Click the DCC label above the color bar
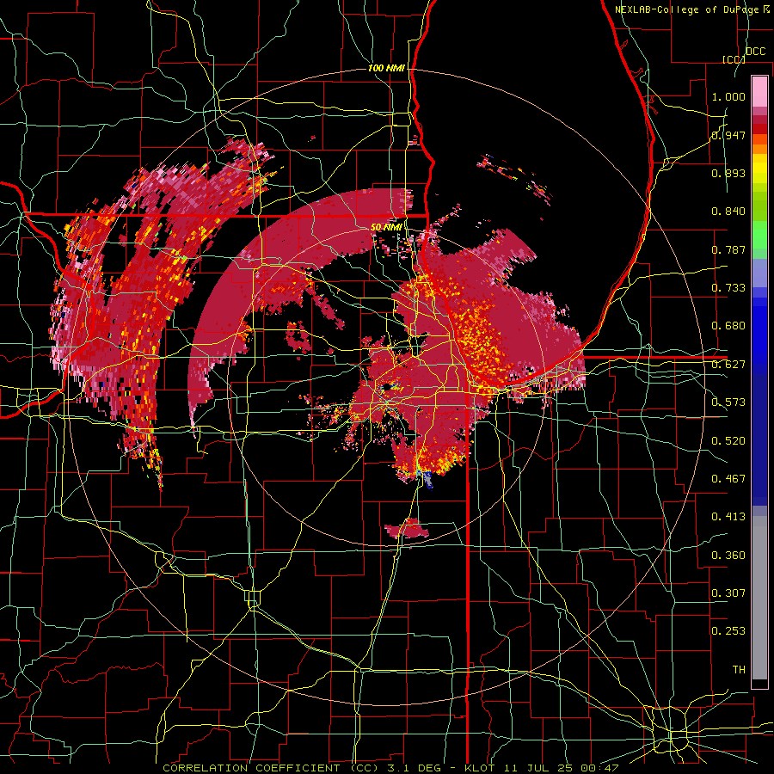Viewport: 774px width, 774px height. click(x=755, y=52)
